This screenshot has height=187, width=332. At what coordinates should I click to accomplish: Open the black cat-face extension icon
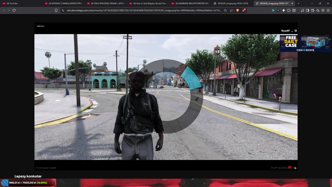pos(278,10)
